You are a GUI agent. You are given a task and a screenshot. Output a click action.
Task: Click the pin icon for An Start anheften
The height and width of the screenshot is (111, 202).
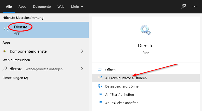point(100,94)
